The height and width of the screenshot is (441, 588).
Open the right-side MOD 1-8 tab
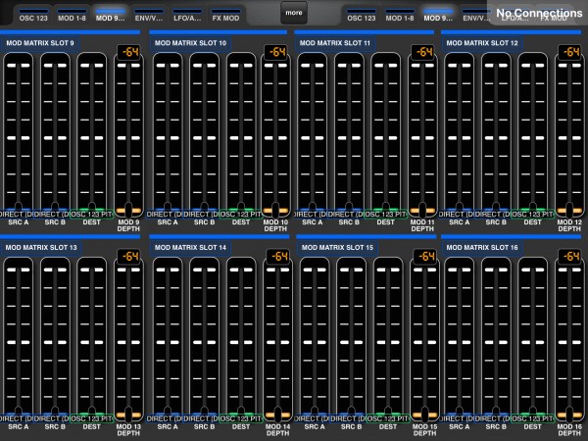pos(400,16)
